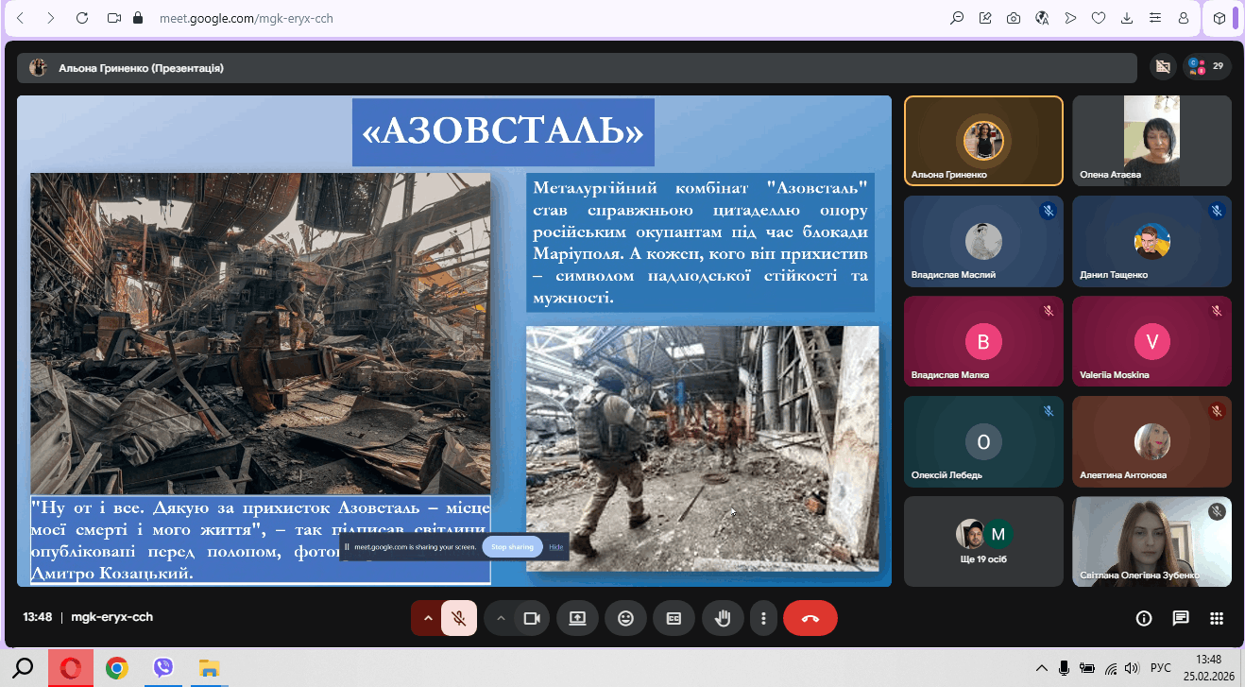Viewport: 1245px width, 687px height.
Task: Open the emoji reactions panel
Action: 625,618
